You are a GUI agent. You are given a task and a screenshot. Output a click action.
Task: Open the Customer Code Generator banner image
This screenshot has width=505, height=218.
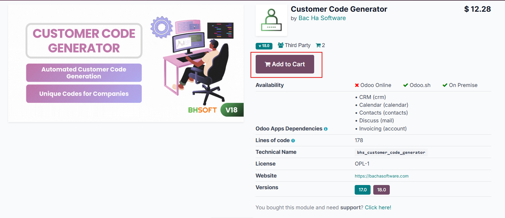click(x=126, y=63)
